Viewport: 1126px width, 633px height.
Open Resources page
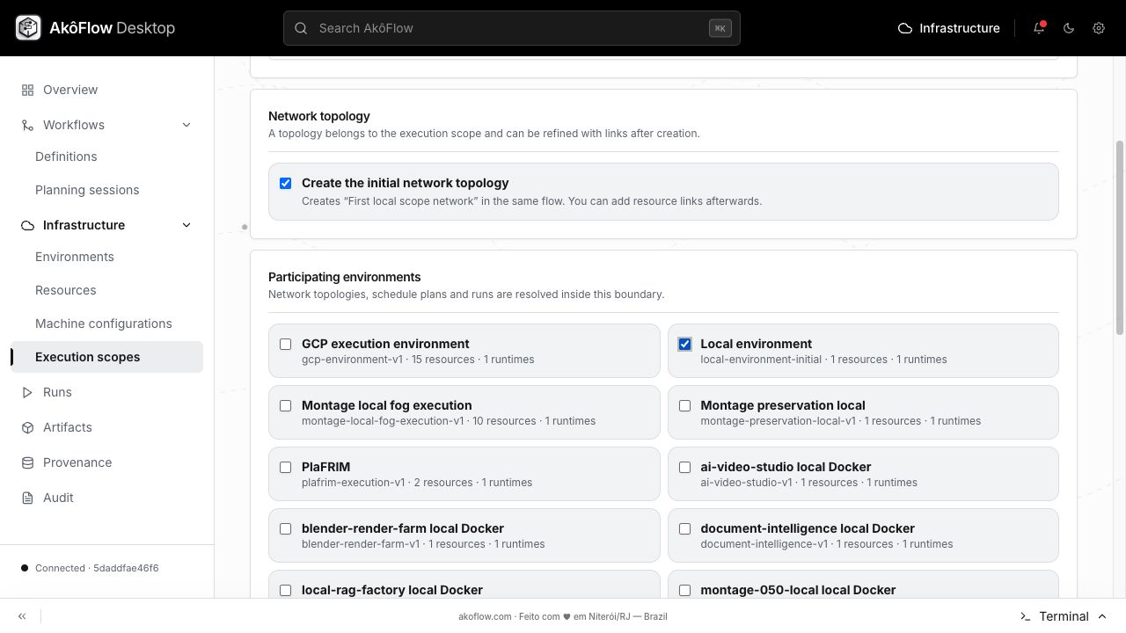click(66, 290)
